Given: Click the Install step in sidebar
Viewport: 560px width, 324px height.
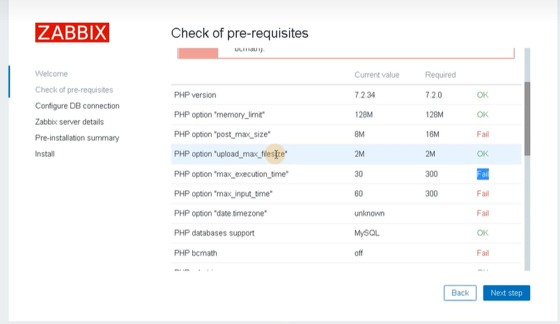Looking at the screenshot, I should 45,154.
